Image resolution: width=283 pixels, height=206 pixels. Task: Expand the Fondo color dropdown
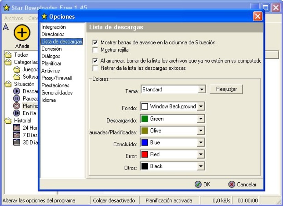[201, 107]
